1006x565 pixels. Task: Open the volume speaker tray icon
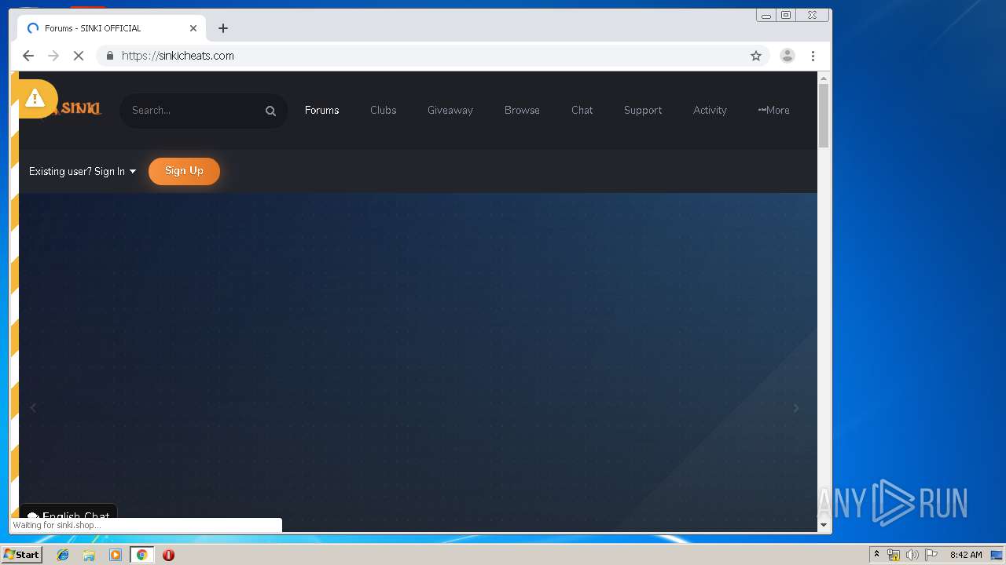click(x=912, y=555)
